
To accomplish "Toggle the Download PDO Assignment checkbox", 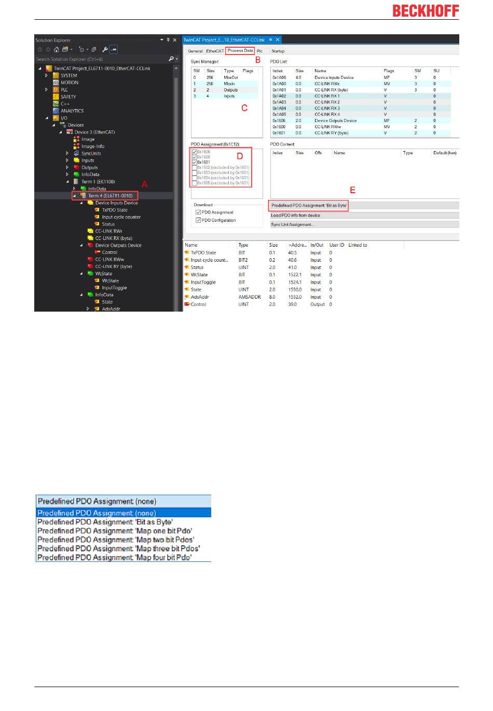I will coord(198,212).
